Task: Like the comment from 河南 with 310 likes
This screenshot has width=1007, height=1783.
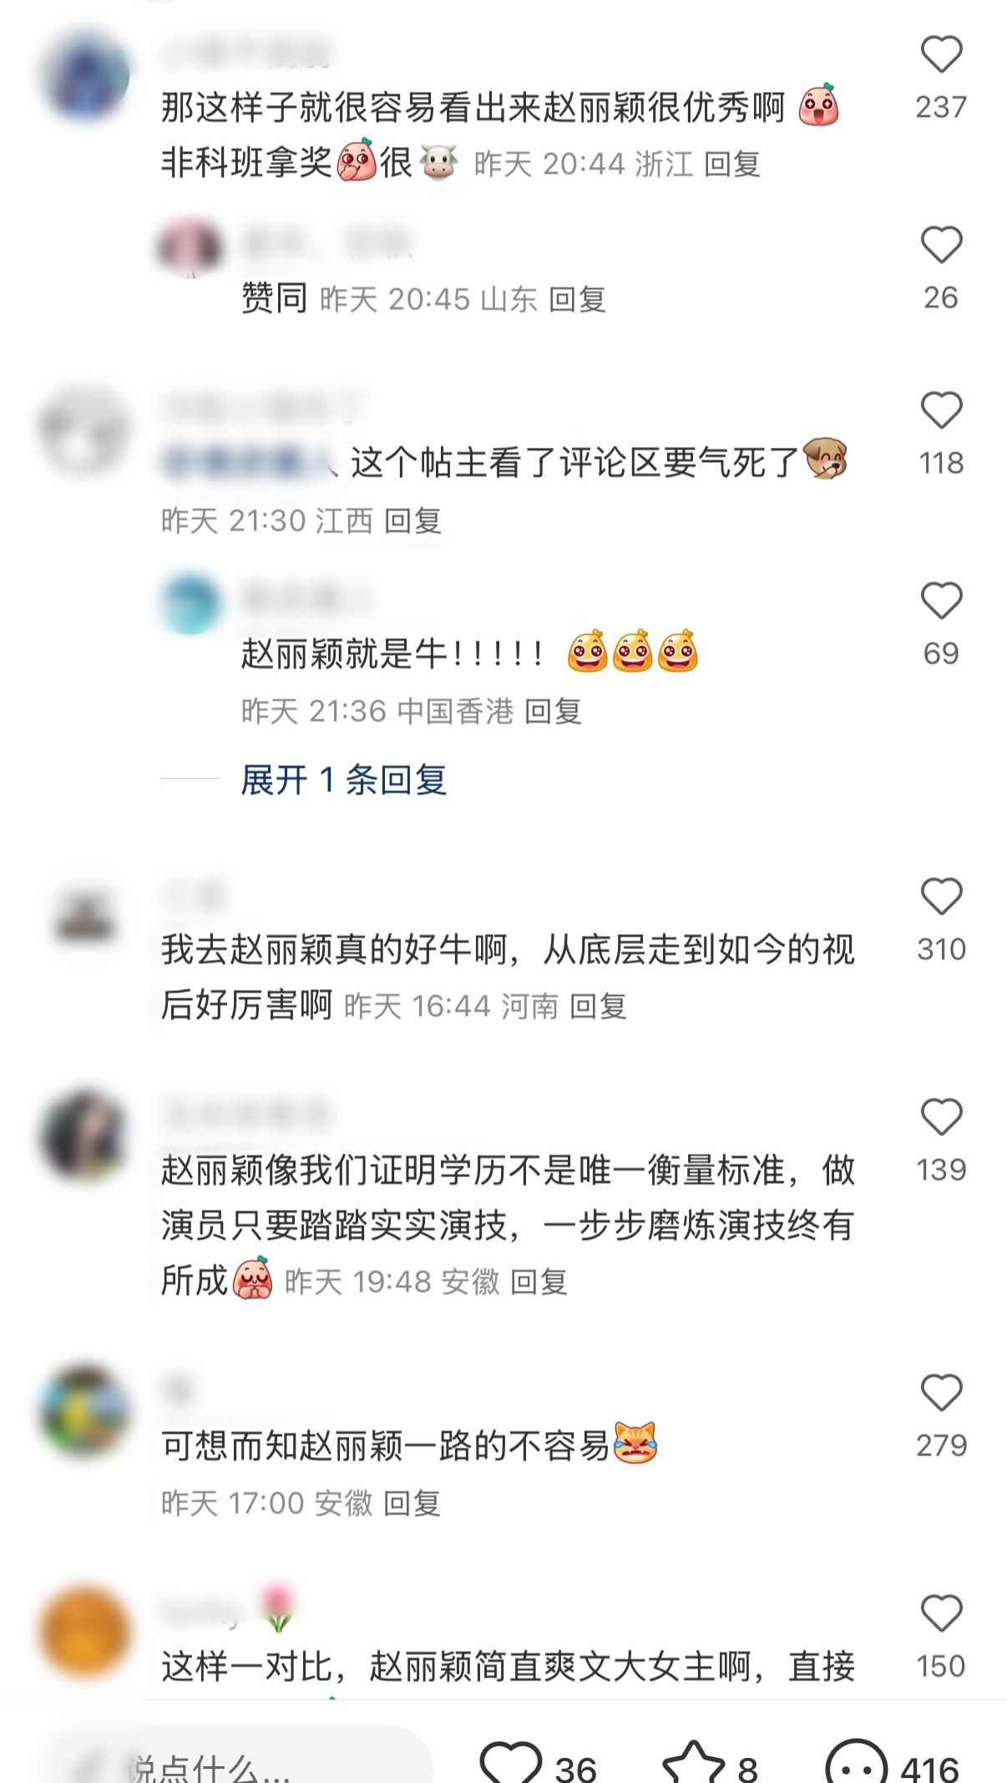Action: [x=941, y=897]
